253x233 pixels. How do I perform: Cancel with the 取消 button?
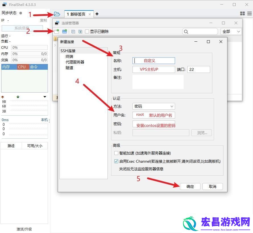pyautogui.click(x=213, y=187)
